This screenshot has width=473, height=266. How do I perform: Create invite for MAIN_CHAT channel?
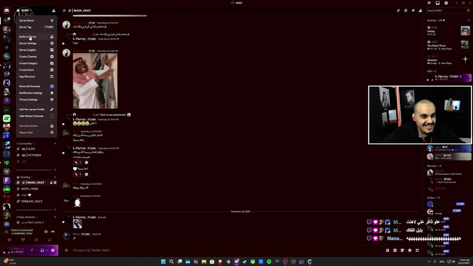coord(51,183)
